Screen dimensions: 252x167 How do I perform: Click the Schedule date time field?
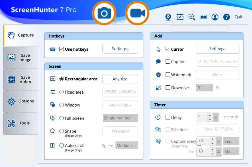[x=217, y=129]
